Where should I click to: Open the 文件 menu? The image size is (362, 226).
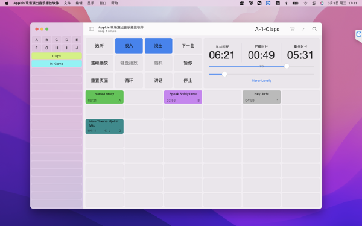point(67,3)
